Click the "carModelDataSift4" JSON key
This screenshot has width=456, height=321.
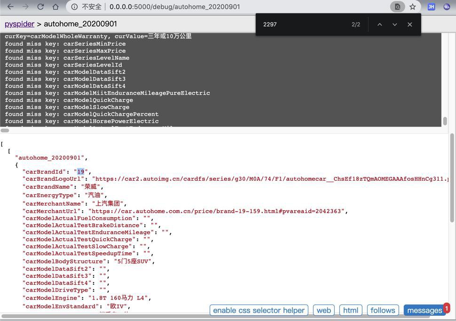tap(57, 283)
